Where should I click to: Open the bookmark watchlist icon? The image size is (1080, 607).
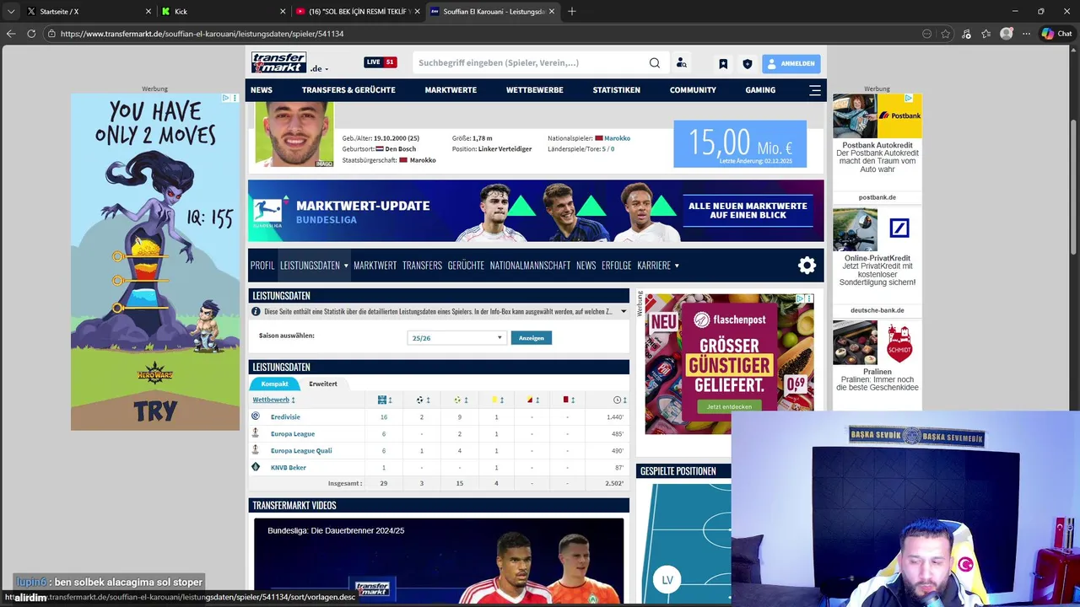(x=723, y=63)
